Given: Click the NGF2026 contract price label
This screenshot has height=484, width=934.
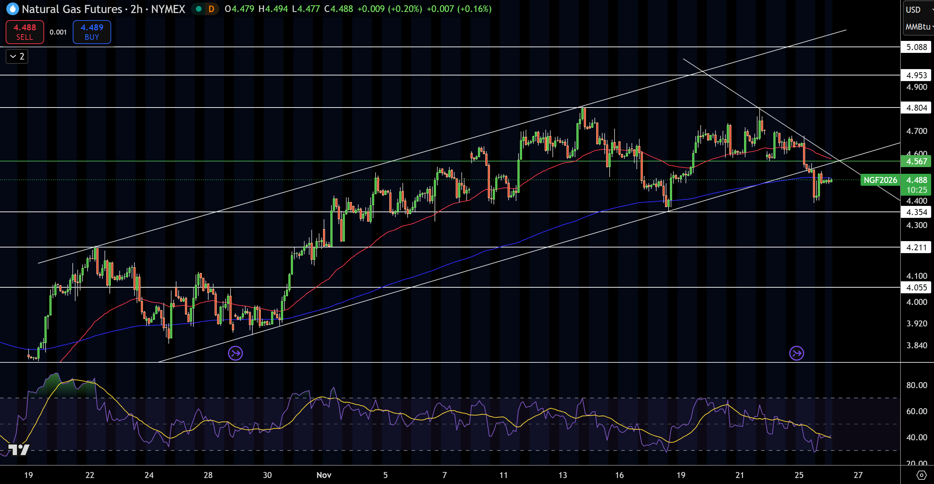Looking at the screenshot, I should 880,180.
